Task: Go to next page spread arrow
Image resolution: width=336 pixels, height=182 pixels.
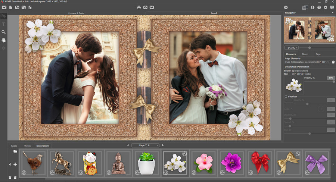Action: point(163,145)
